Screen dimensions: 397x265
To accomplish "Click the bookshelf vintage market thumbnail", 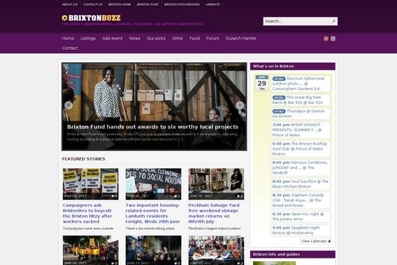I will (x=216, y=184).
